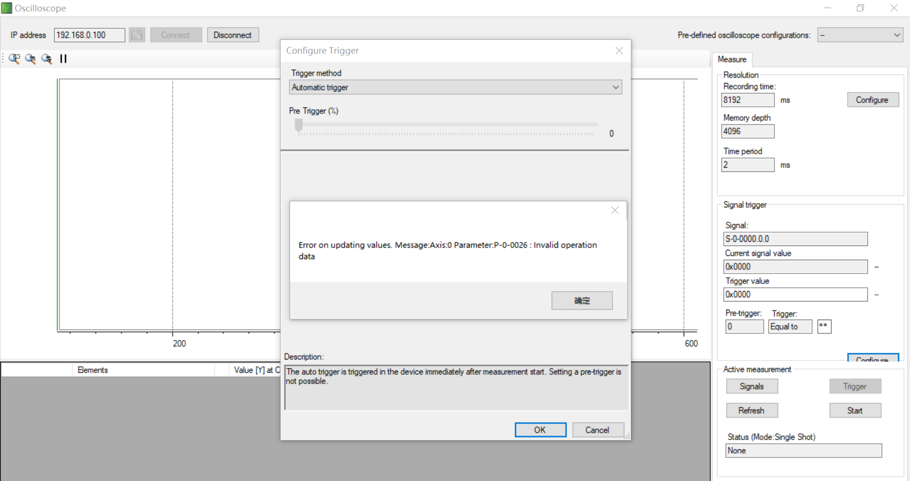Viewport: 910px width, 481px height.
Task: Click the Y-axis zoom magnifier icon
Action: 47,59
